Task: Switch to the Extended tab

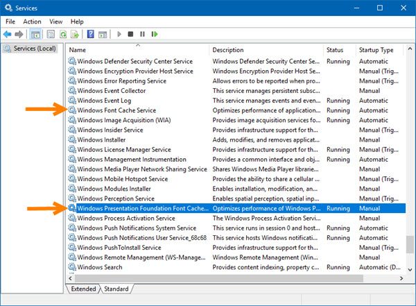Action: click(84, 289)
